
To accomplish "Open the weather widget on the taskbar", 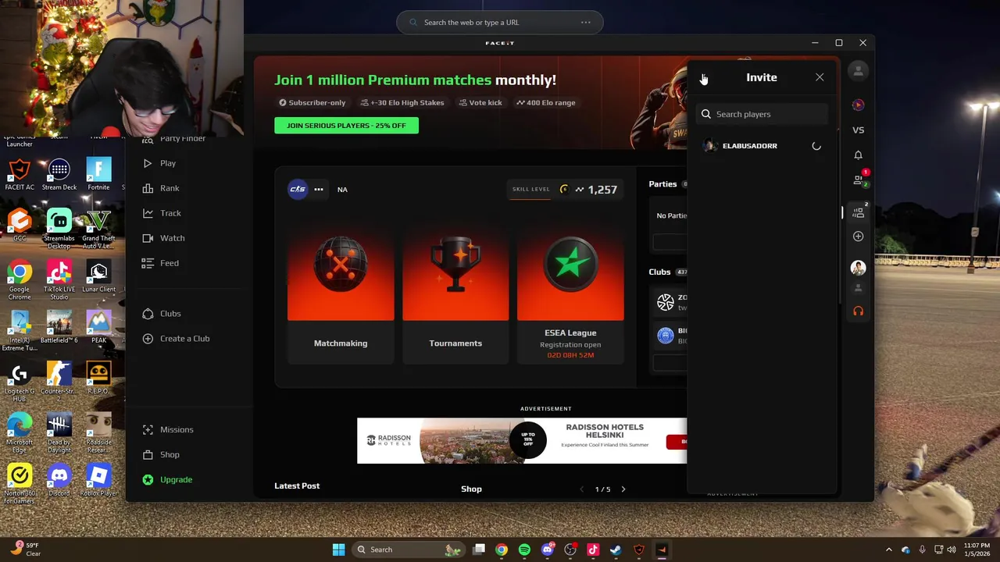I will [x=23, y=550].
